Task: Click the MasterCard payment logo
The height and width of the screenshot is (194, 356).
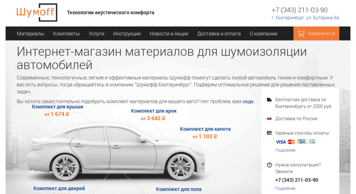Action: point(291,142)
